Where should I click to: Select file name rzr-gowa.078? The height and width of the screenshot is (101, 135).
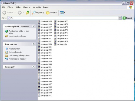click(62, 38)
